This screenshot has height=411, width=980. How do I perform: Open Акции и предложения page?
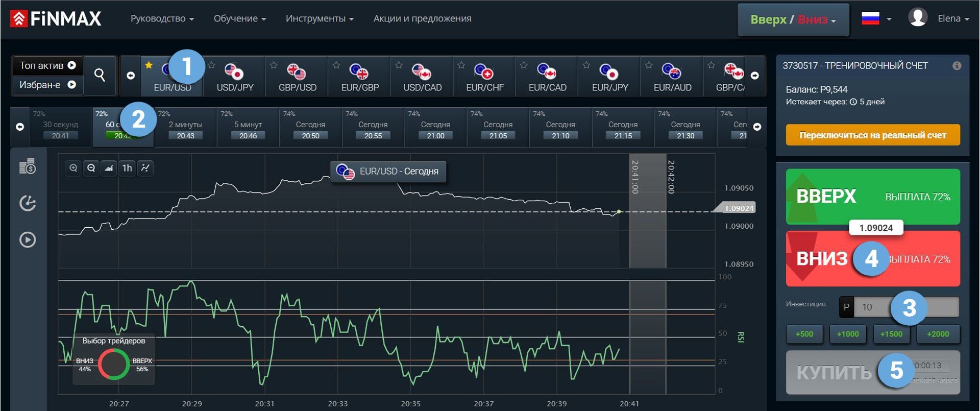coord(422,18)
